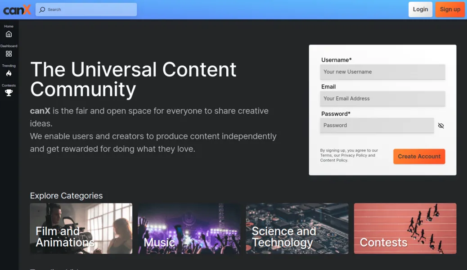Open the Privacy Policy link
This screenshot has width=467, height=270.
click(354, 155)
